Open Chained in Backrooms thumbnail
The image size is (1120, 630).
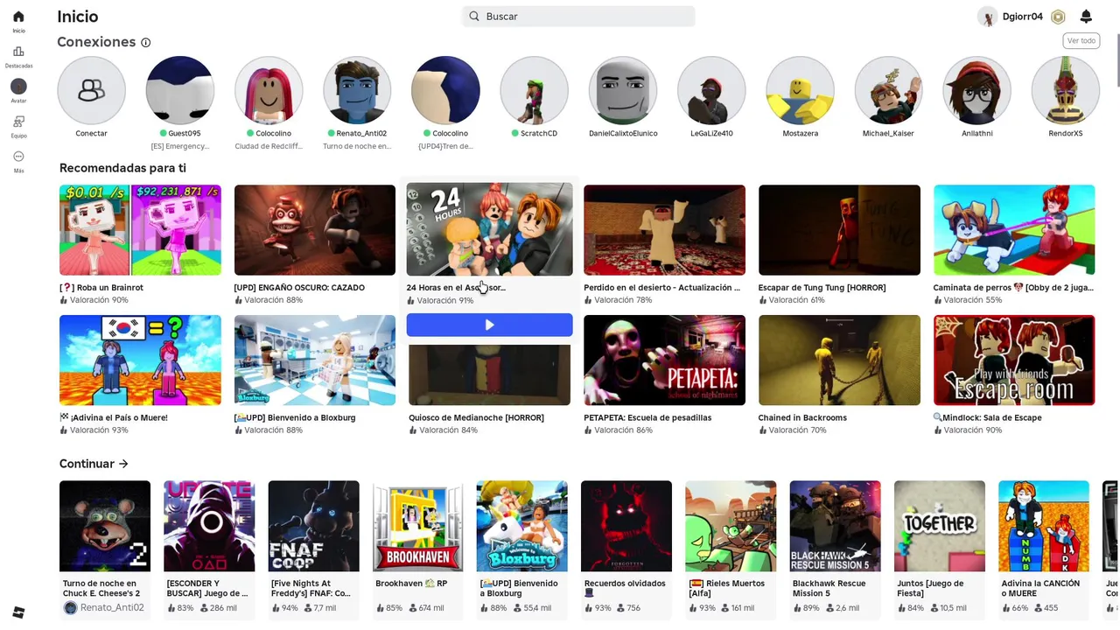[839, 360]
